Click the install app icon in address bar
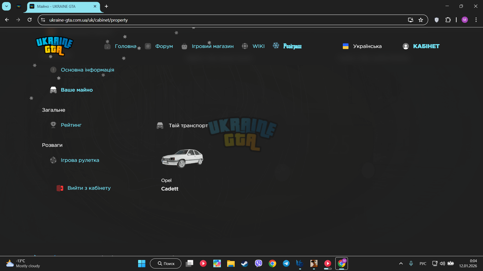 (x=411, y=20)
